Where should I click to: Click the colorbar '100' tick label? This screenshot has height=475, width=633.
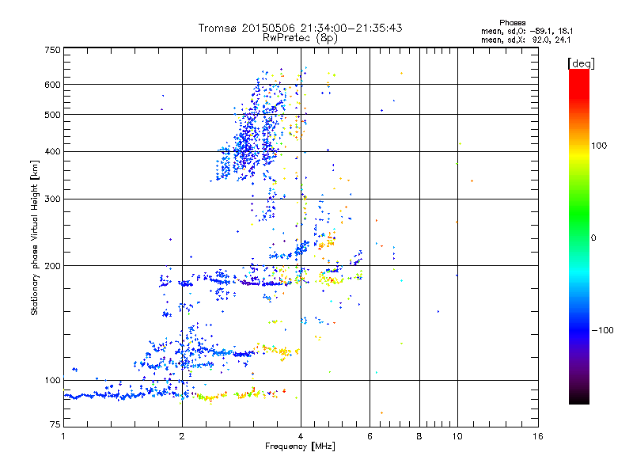[x=599, y=146]
